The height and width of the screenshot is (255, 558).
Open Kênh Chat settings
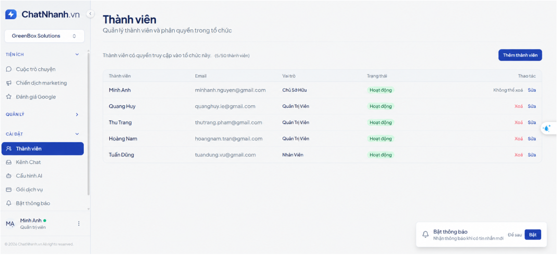[43, 162]
